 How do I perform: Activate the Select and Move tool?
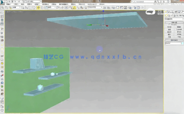pyautogui.click(x=38, y=8)
